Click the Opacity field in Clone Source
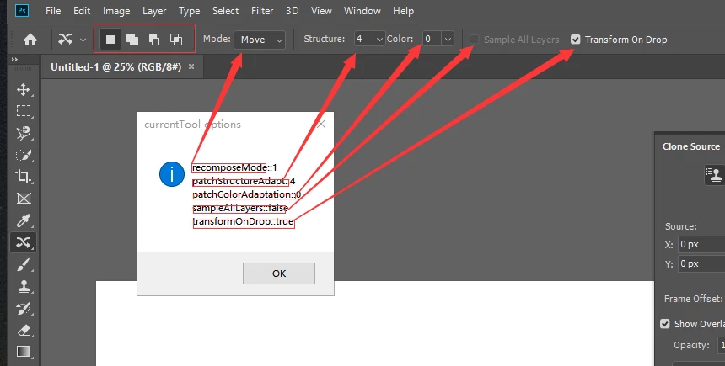The width and height of the screenshot is (725, 366). pos(722,345)
